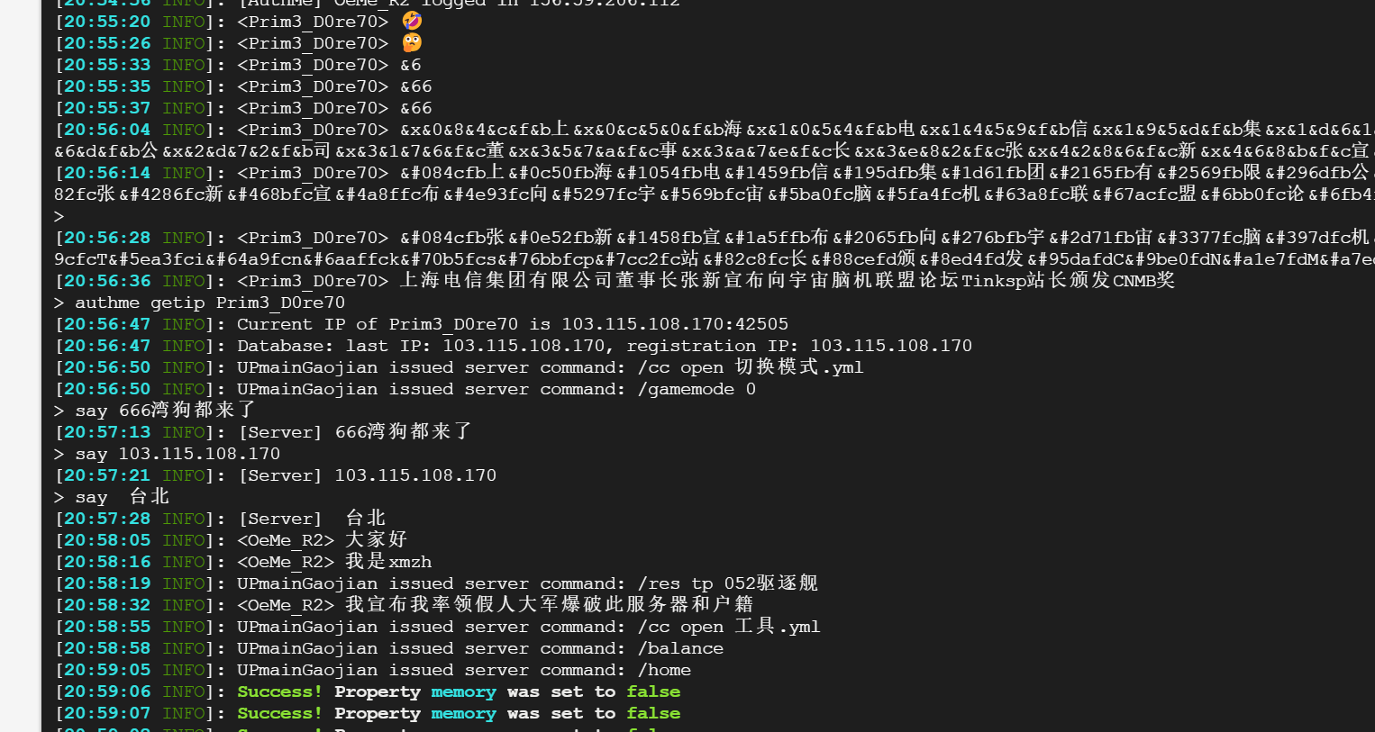Viewport: 1375px width, 732px height.
Task: Click the first green 'Success!' text at 20:59:06
Action: tap(279, 691)
